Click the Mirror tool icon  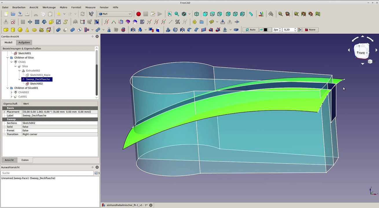(x=182, y=30)
